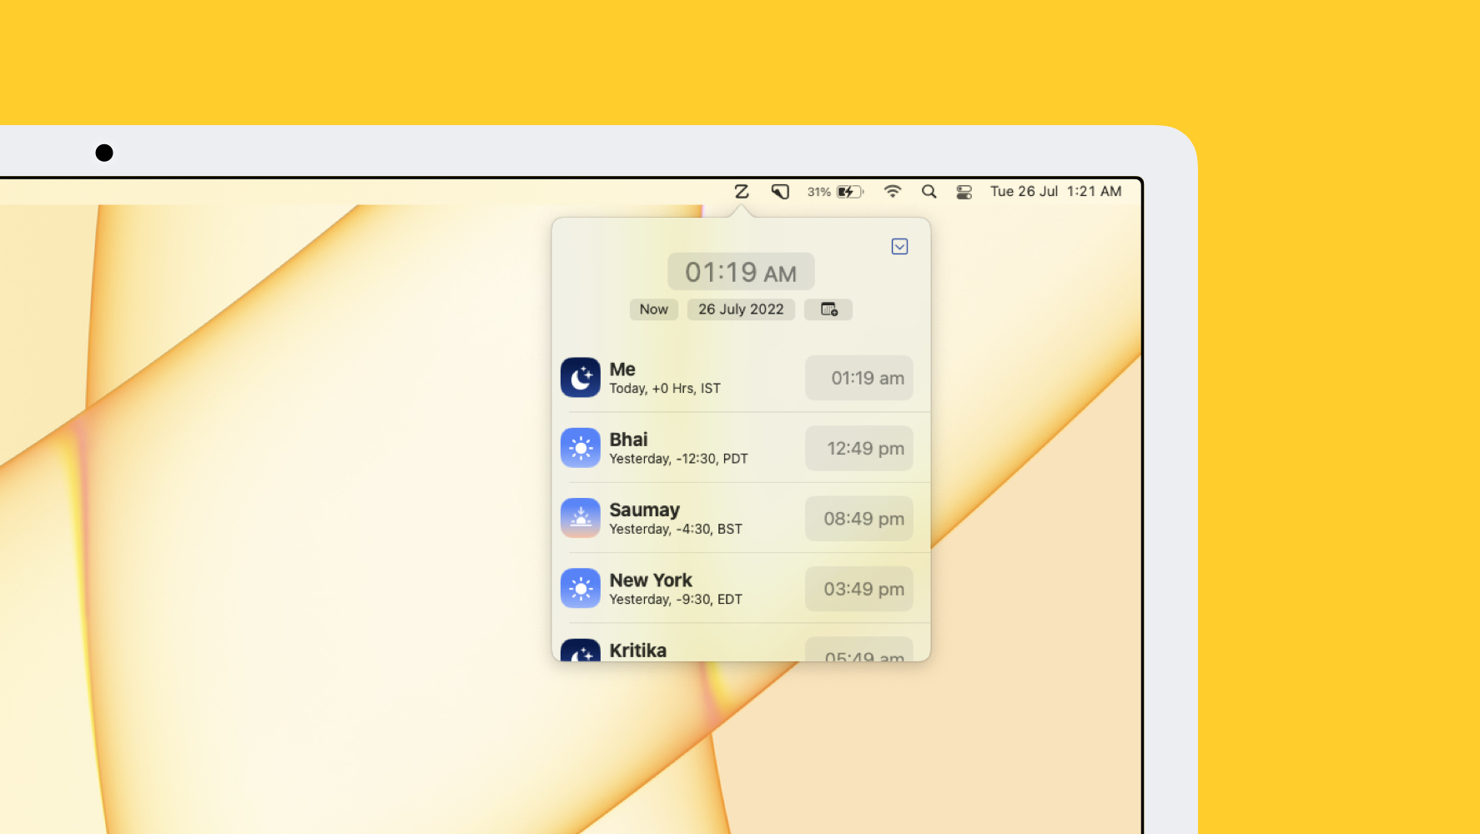Screen dimensions: 1480x834
Task: Click the sun icon beside Bhai
Action: [581, 448]
